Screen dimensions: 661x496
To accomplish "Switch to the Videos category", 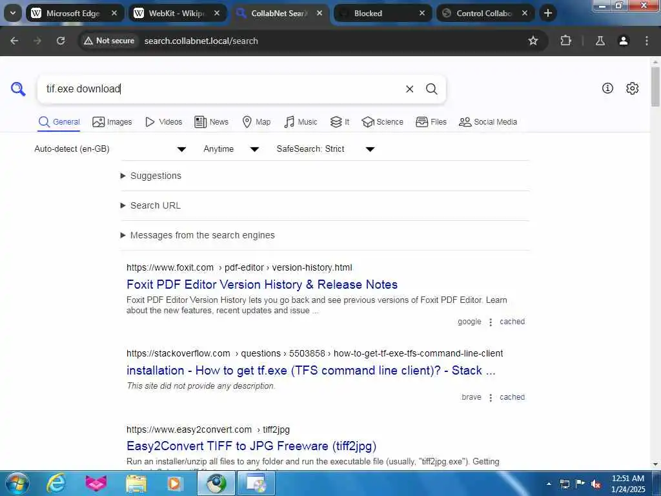I will (x=163, y=122).
